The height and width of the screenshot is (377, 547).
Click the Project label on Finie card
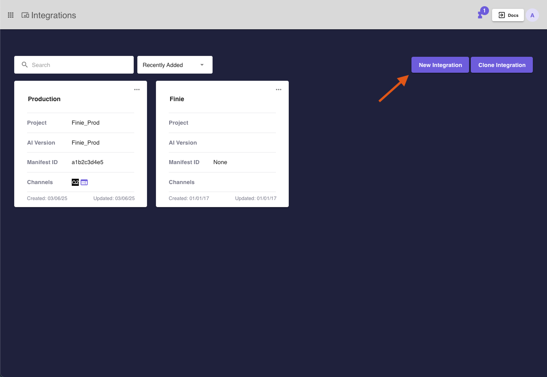tap(178, 123)
